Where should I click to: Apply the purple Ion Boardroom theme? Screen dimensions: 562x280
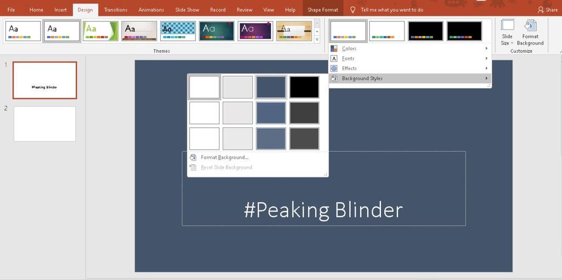click(x=255, y=31)
